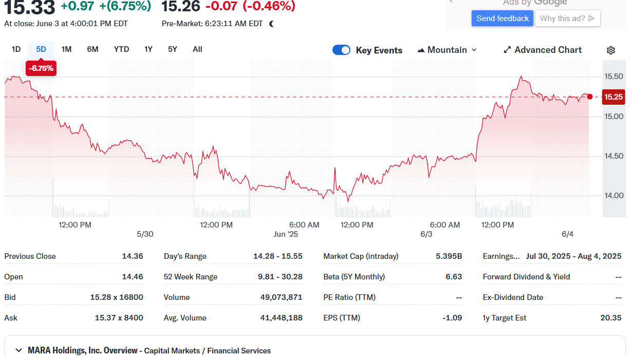
Task: Click the pre-market price 15.26
Action: point(180,6)
